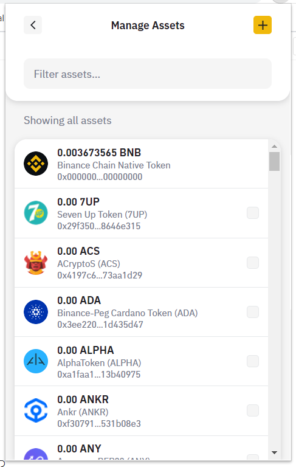Enable the 7UP asset checkbox
Viewport: 296px width, 467px height.
(x=253, y=213)
